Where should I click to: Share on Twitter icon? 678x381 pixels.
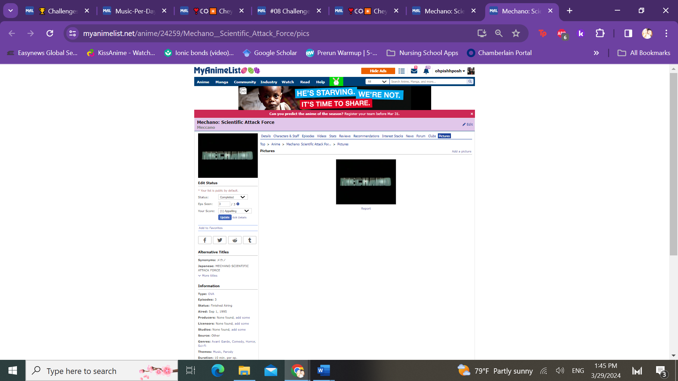(220, 240)
